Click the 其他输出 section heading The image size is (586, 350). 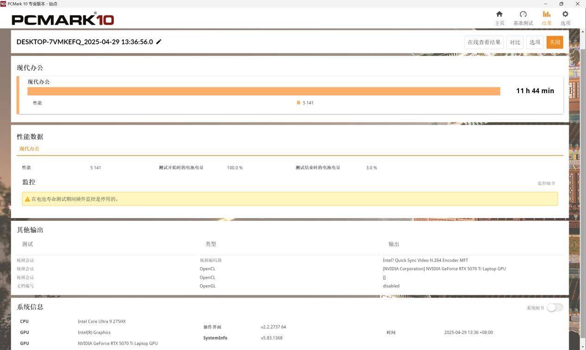(30, 230)
